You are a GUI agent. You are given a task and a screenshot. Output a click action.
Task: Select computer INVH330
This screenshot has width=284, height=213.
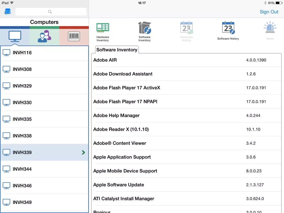(44, 102)
